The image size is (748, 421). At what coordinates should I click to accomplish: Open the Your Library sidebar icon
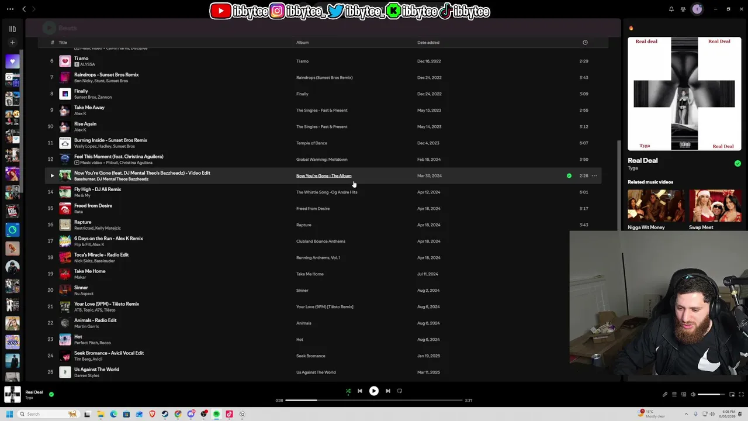pyautogui.click(x=12, y=29)
